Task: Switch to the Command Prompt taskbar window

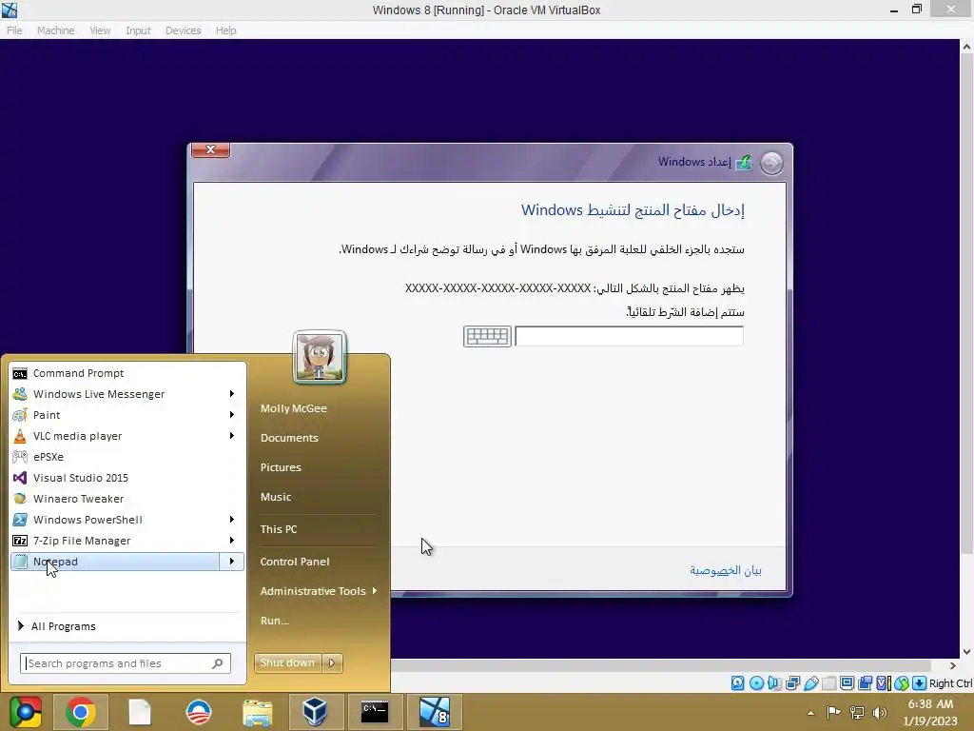Action: coord(375,712)
